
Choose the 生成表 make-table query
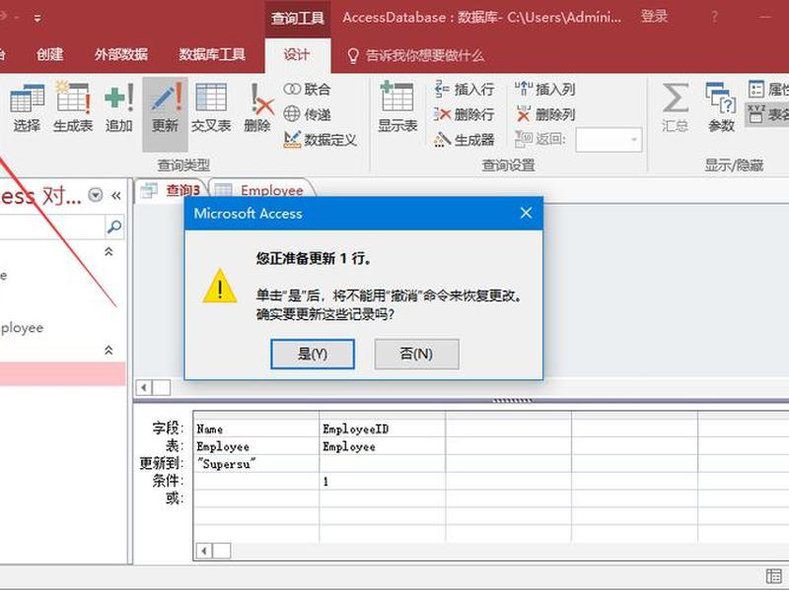(x=73, y=108)
